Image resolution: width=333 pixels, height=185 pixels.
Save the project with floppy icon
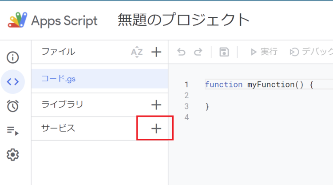224,52
